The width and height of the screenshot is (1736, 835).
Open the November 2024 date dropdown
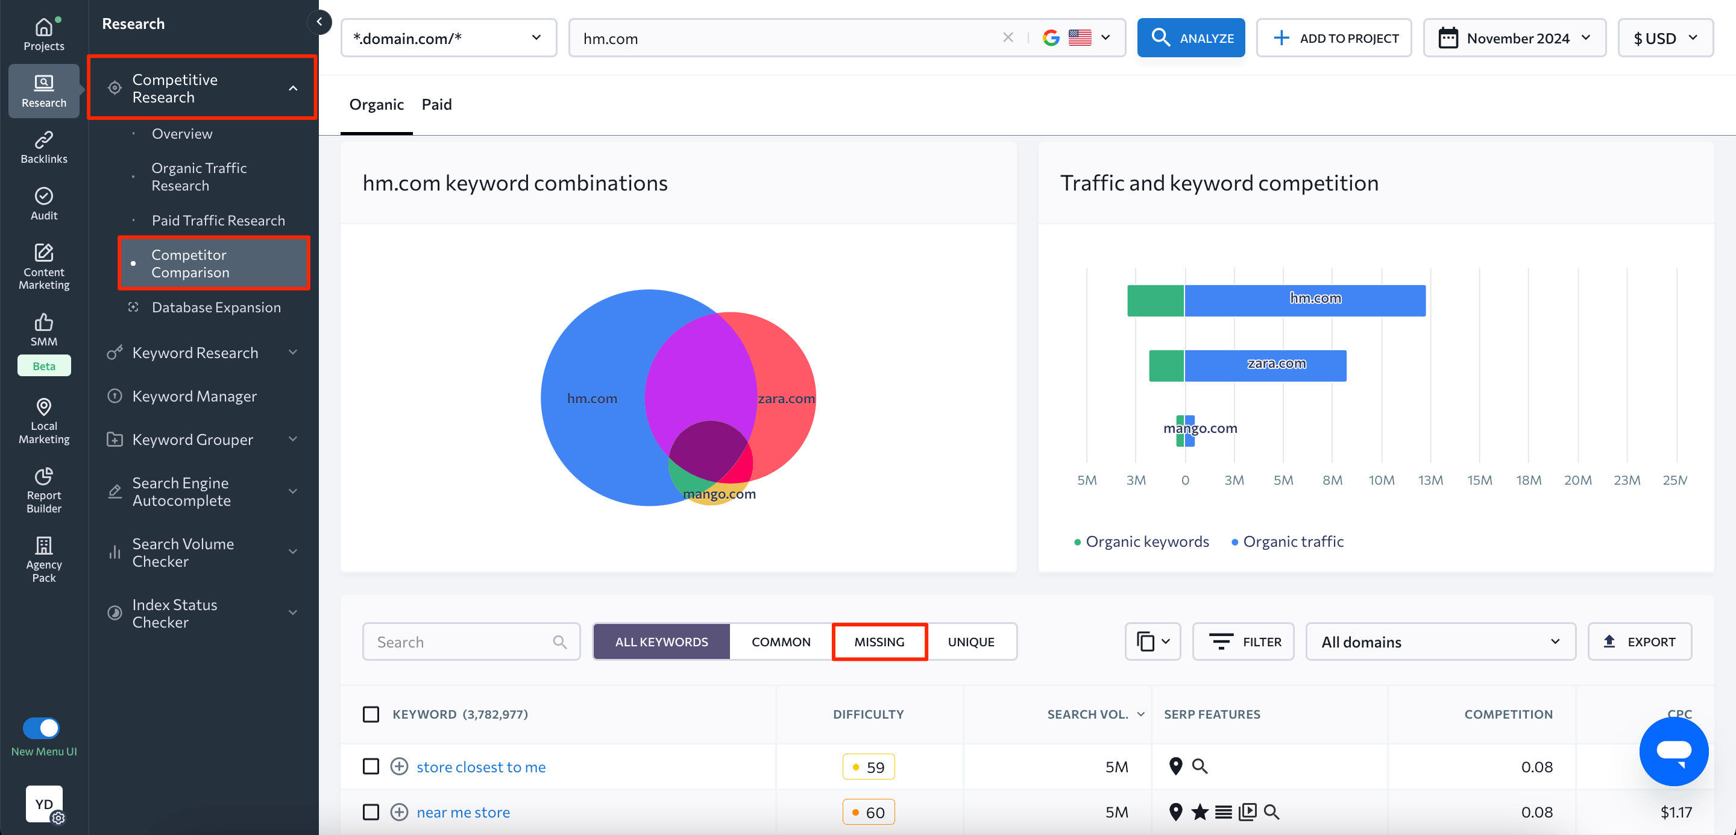click(1514, 39)
